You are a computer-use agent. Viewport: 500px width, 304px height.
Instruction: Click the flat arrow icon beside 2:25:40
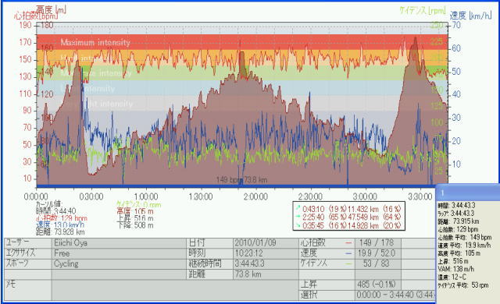click(x=298, y=217)
